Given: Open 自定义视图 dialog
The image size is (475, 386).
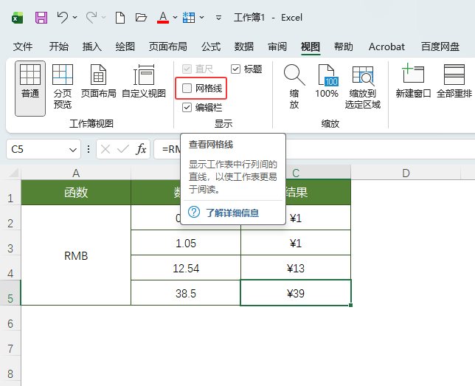Looking at the screenshot, I should point(144,81).
